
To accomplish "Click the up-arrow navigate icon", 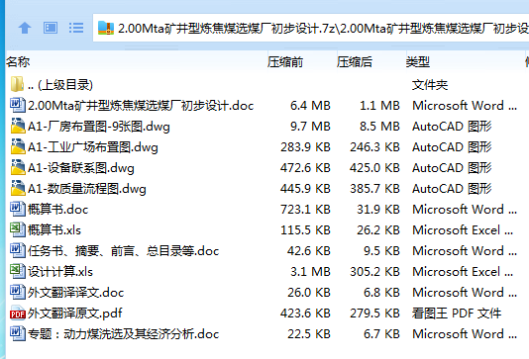I will pyautogui.click(x=25, y=28).
